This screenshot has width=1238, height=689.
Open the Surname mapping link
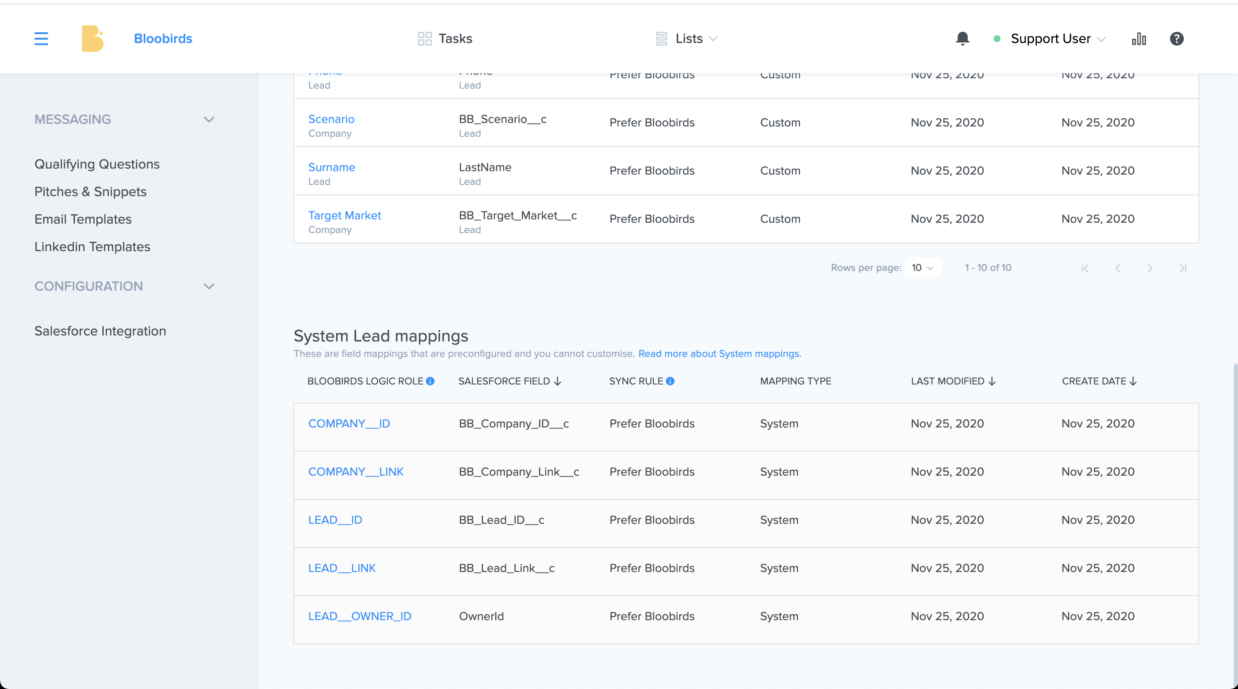[332, 167]
